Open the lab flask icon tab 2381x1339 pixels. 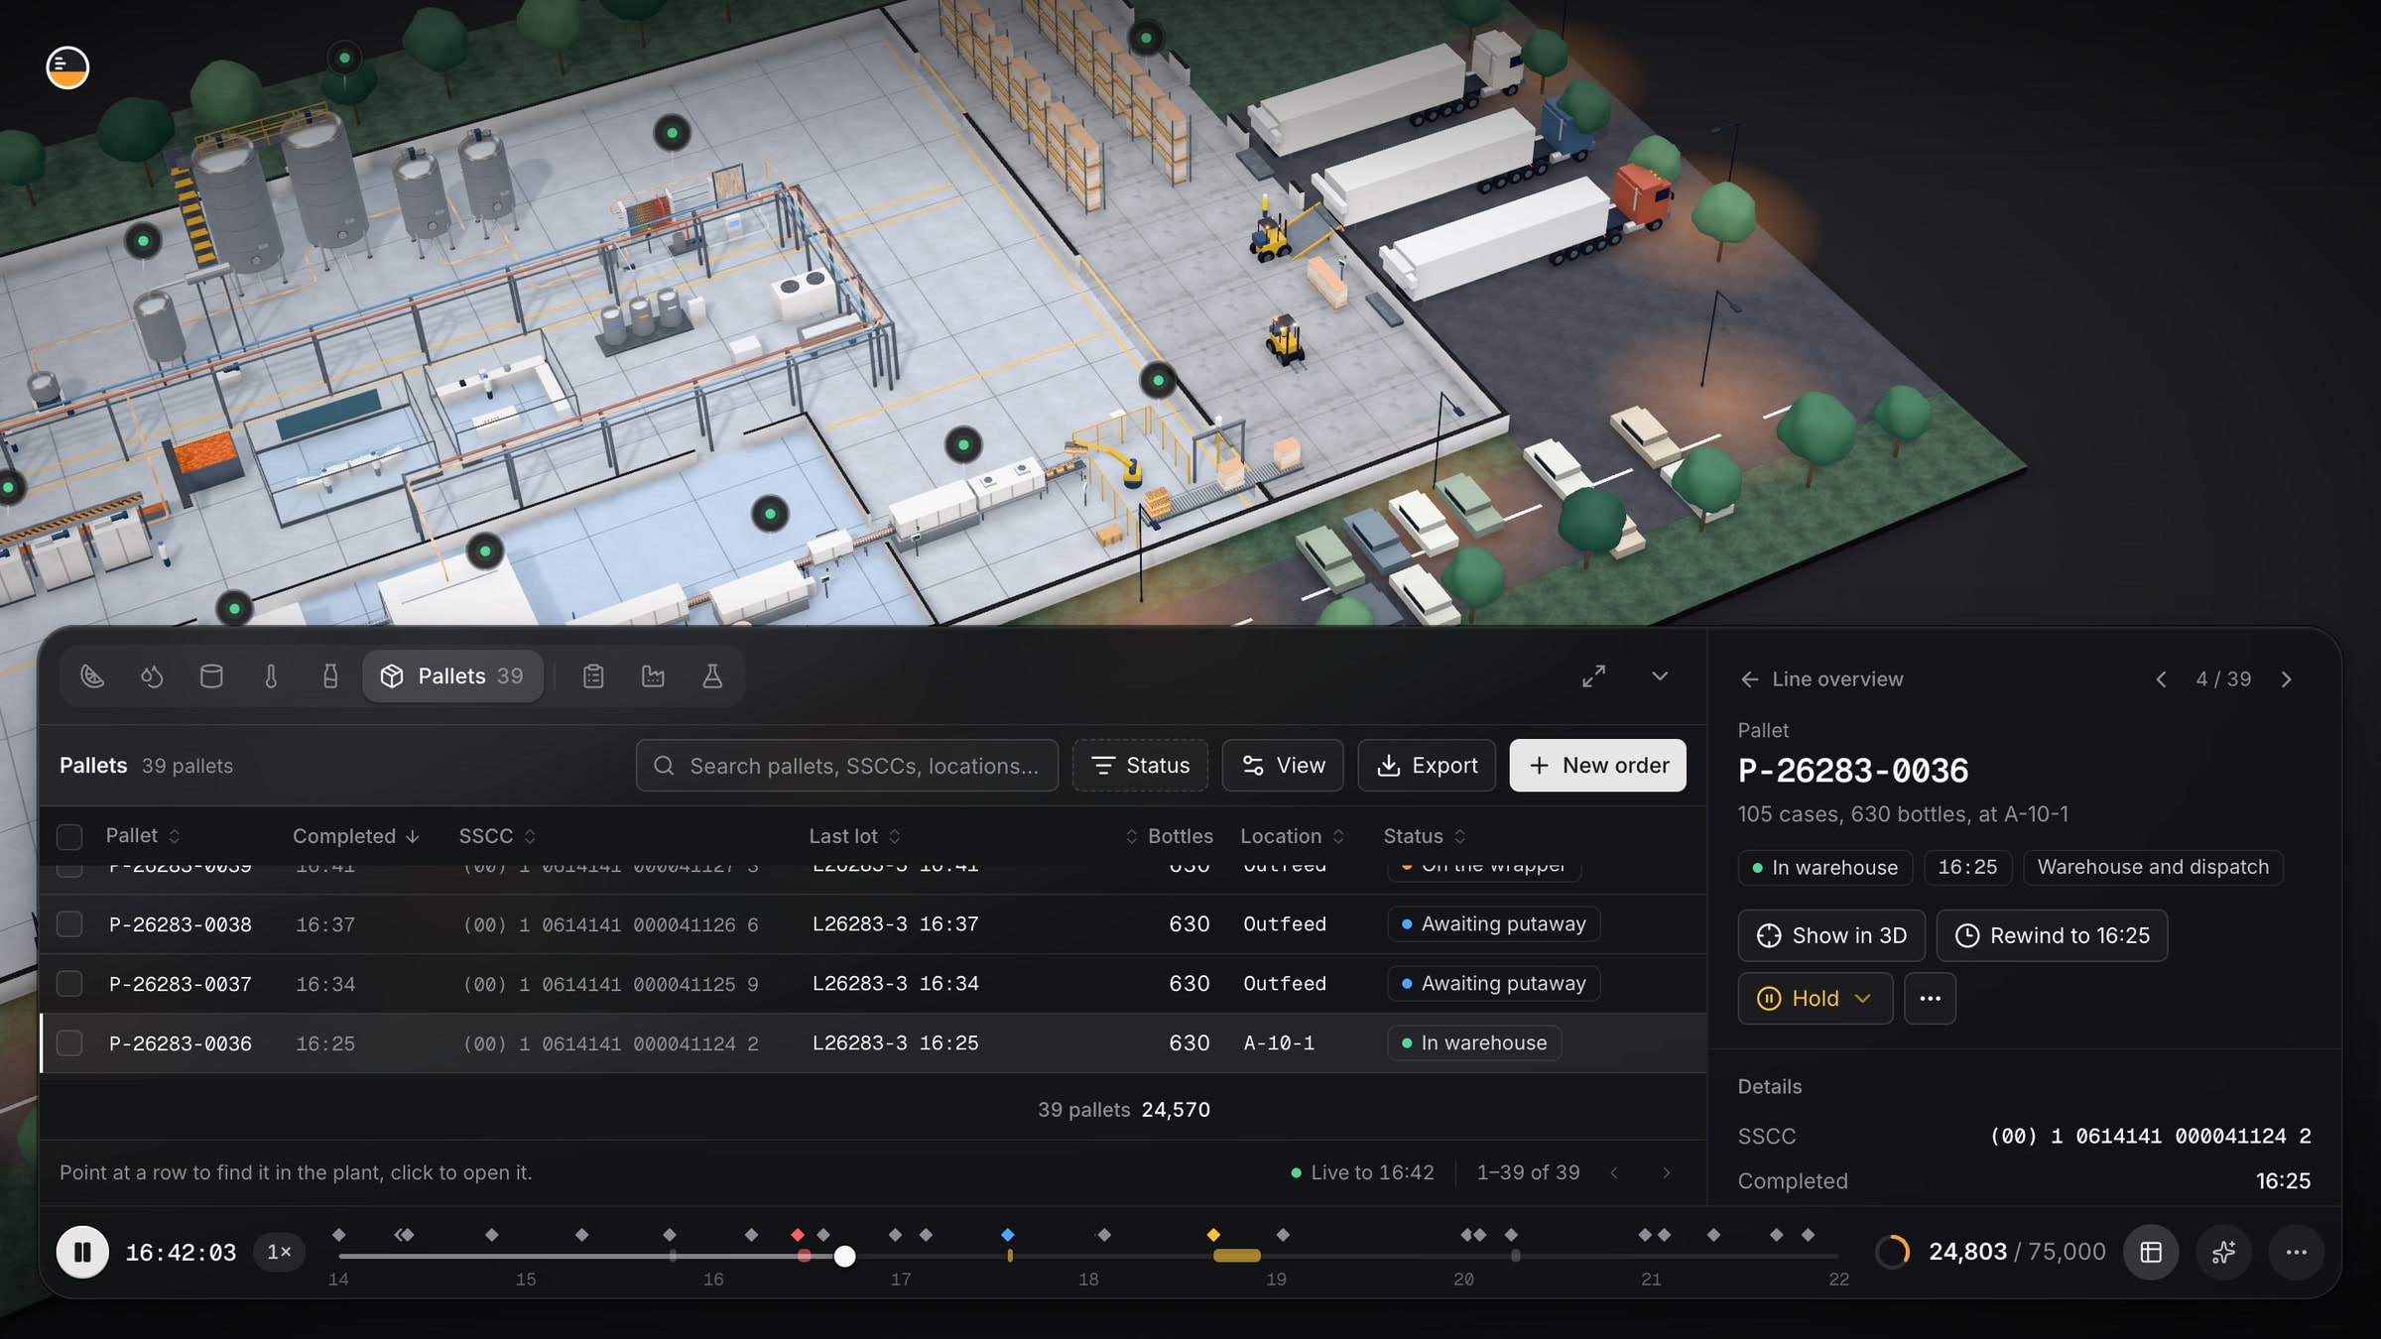coord(712,676)
